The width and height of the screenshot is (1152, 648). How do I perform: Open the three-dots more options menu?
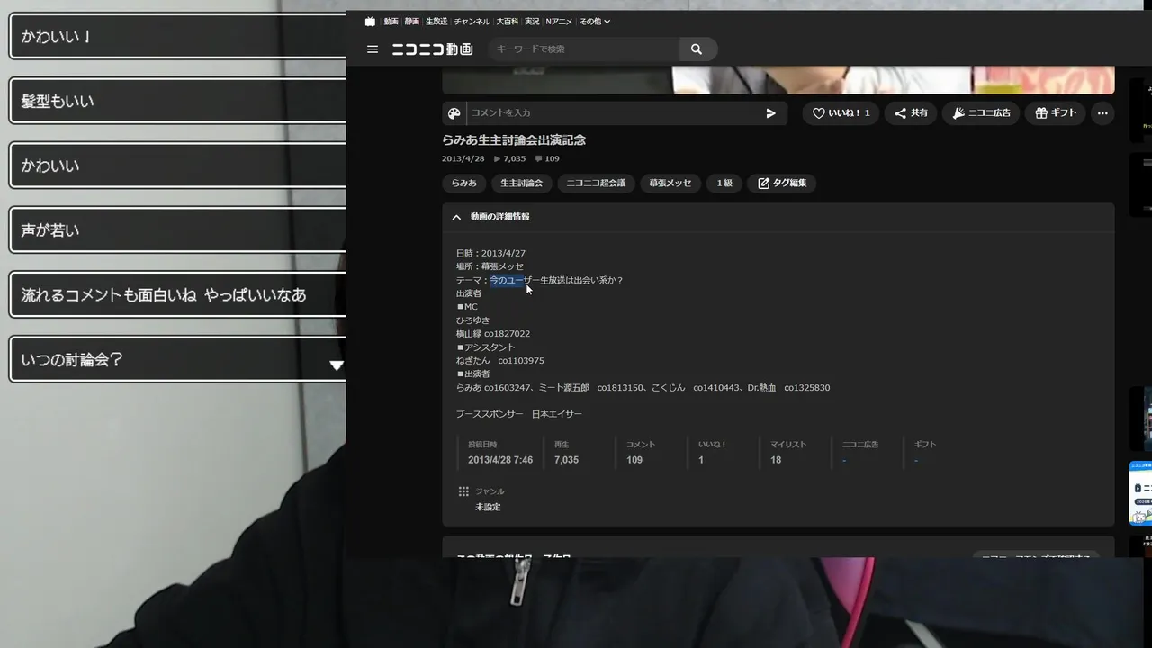[1102, 113]
